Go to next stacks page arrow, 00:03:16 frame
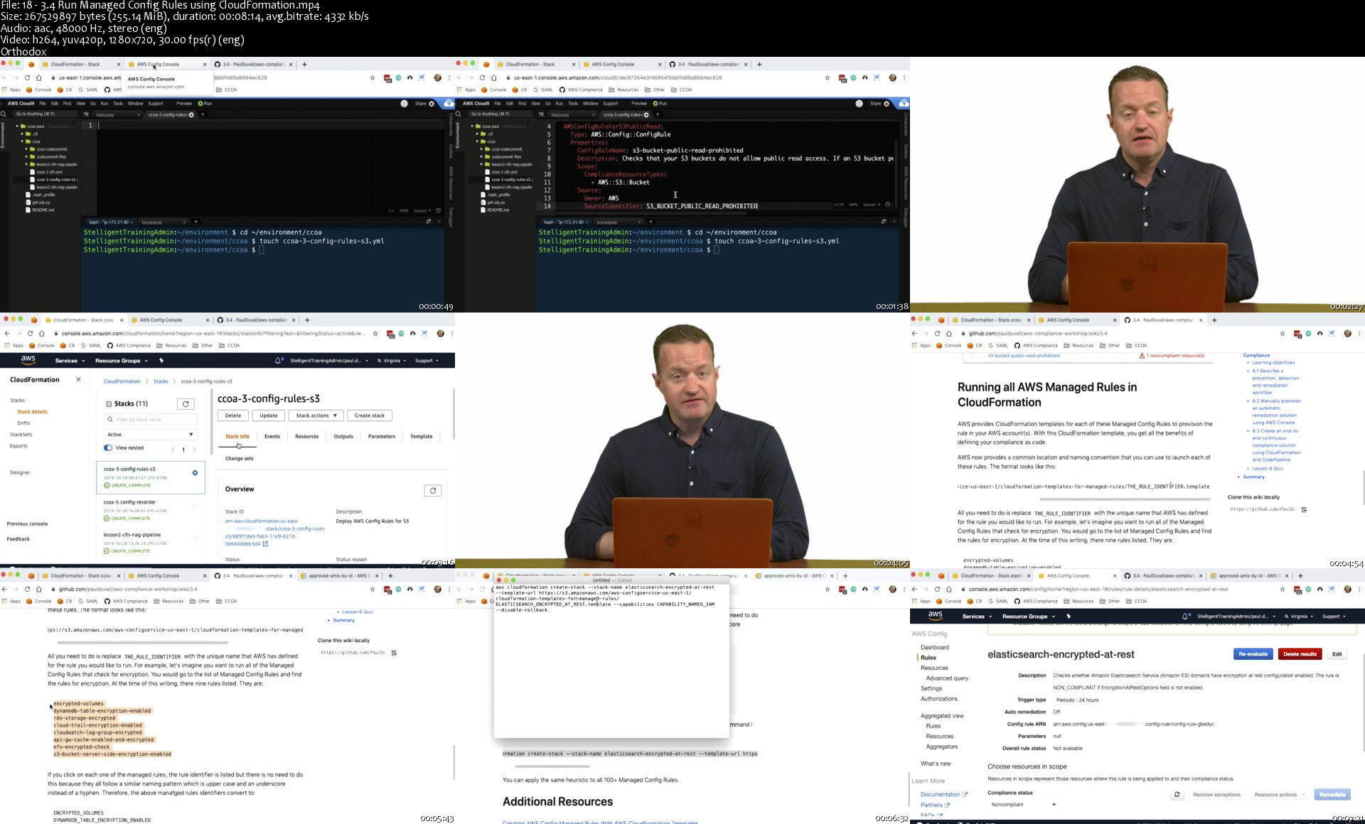This screenshot has width=1365, height=824. 194,450
